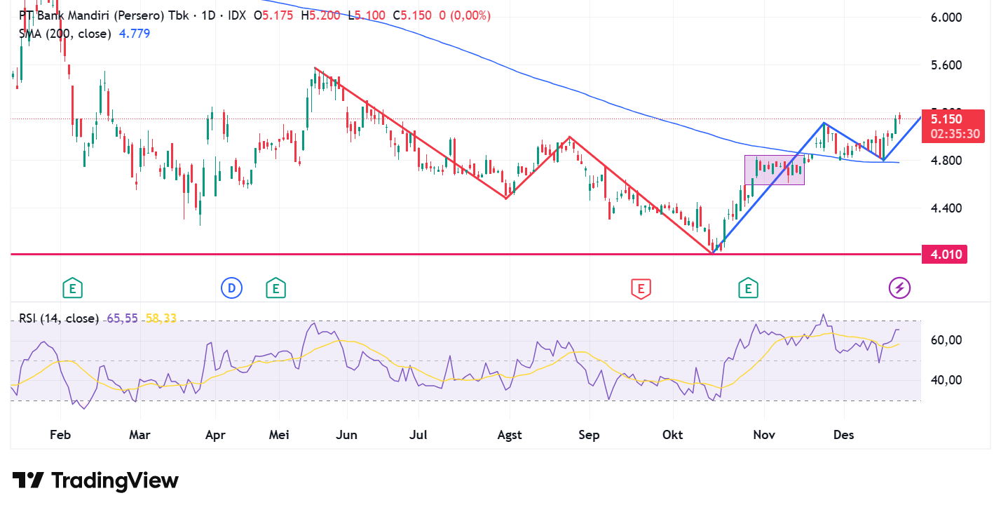The height and width of the screenshot is (512, 1001).
Task: Select the 4.010 horizontal line price label
Action: 944,255
